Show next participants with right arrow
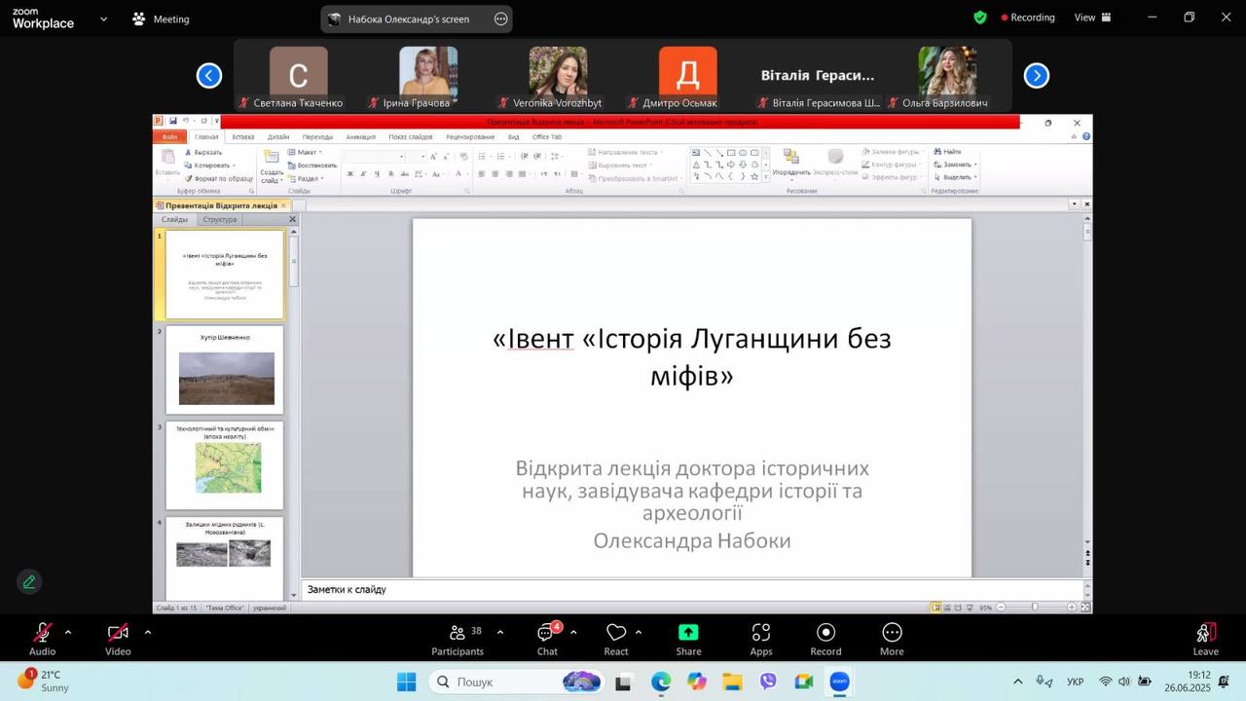 [x=1037, y=76]
